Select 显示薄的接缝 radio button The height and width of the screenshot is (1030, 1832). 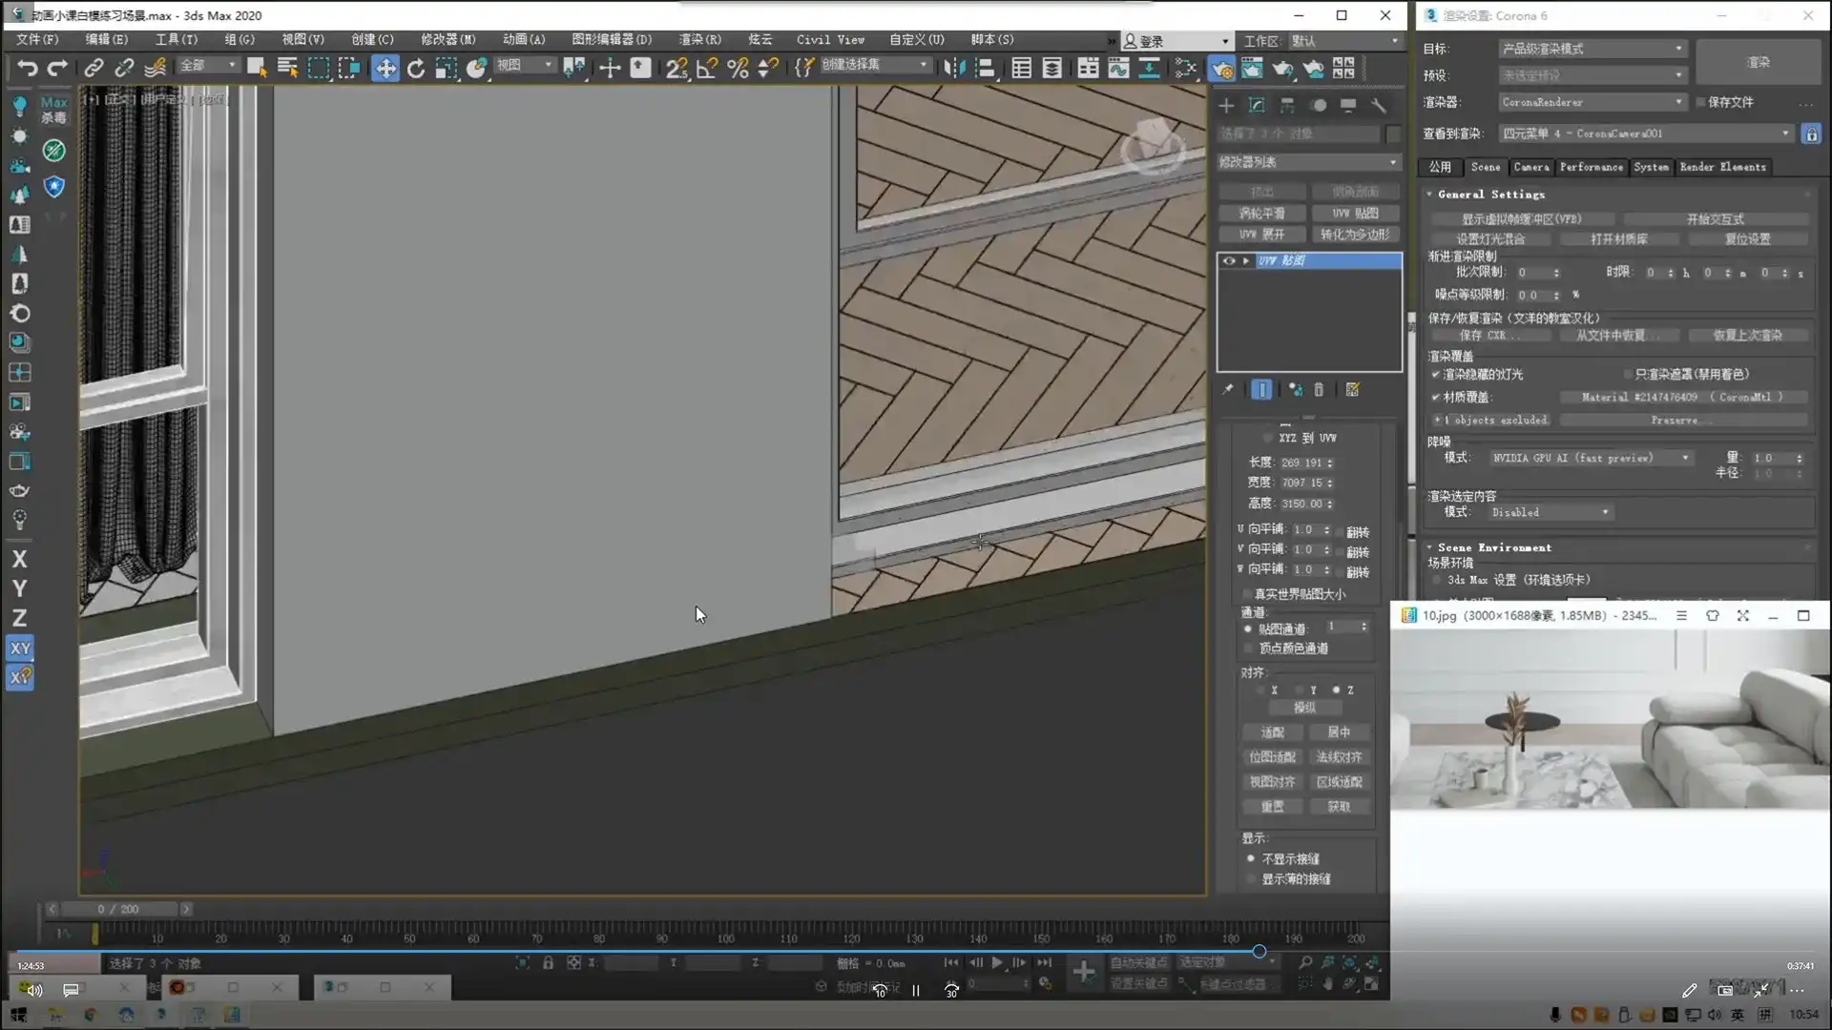pyautogui.click(x=1251, y=879)
